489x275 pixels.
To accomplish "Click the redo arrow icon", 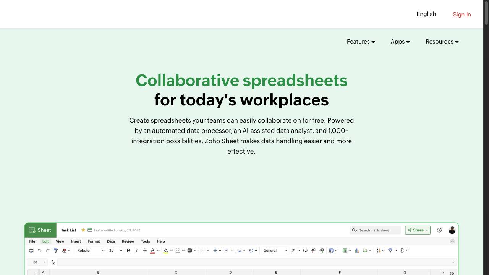I will point(48,251).
